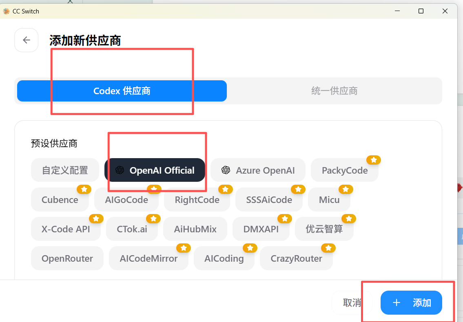Select the RightCode preset
The image size is (463, 322).
point(197,199)
